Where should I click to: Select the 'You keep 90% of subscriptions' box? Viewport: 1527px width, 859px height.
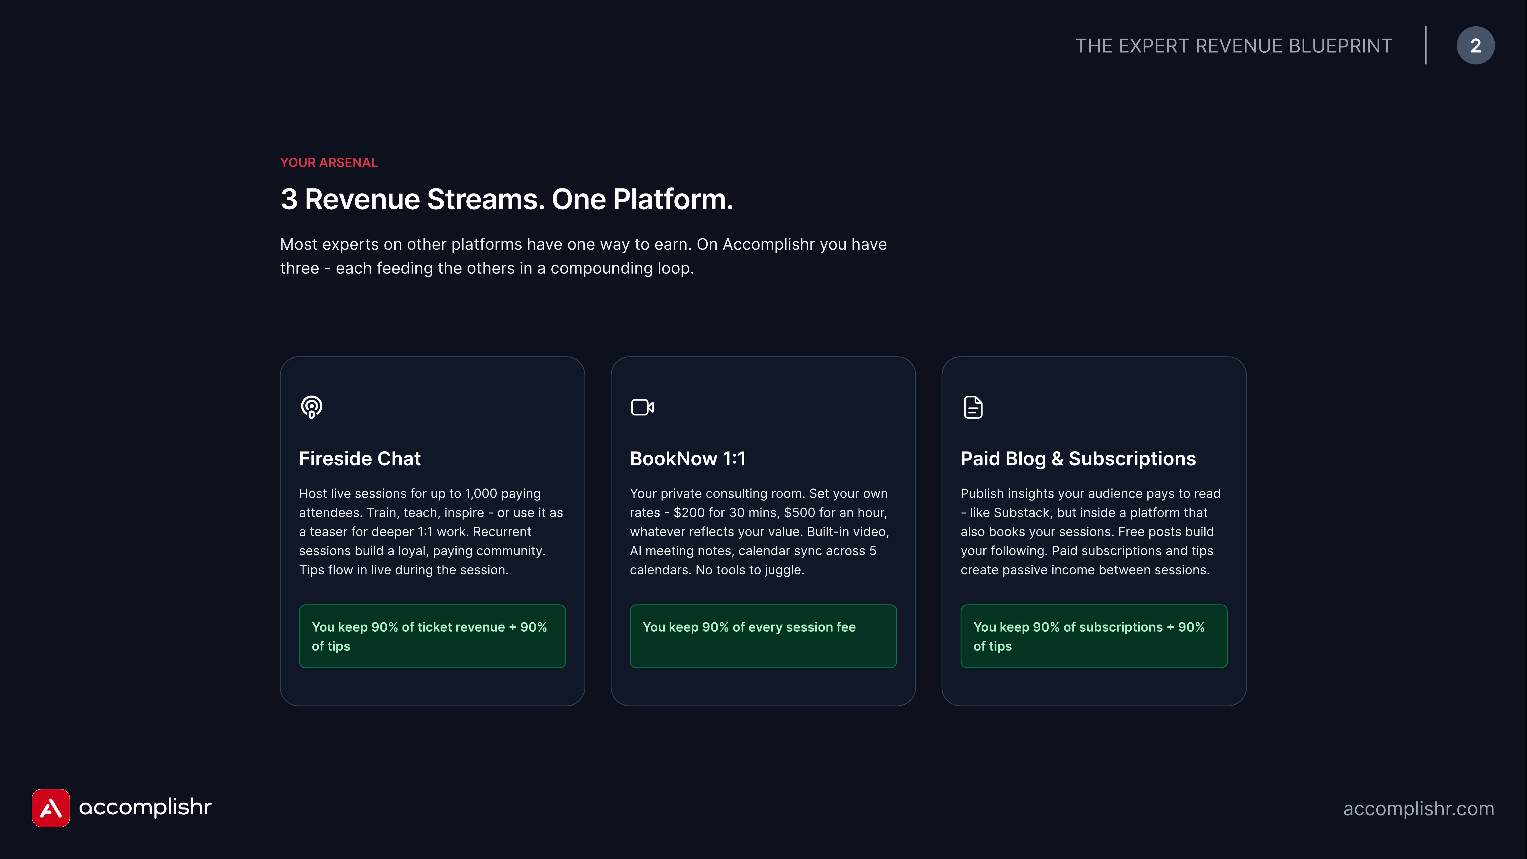click(1094, 636)
